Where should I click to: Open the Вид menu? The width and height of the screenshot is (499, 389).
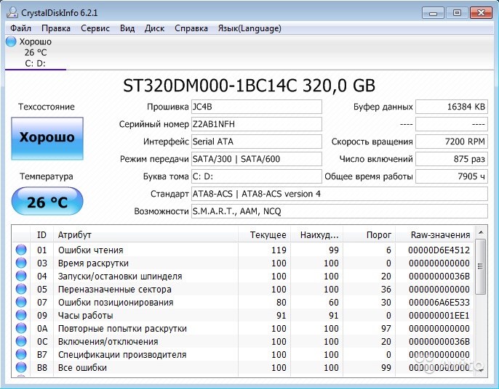127,28
